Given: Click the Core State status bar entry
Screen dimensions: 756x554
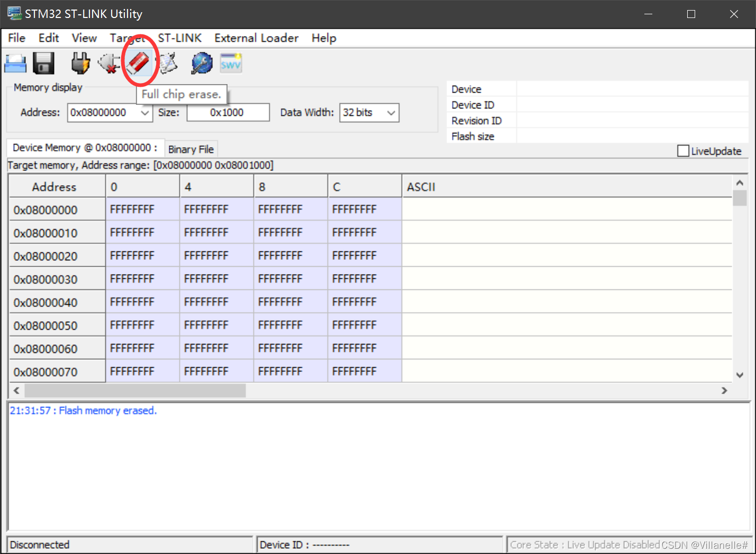Looking at the screenshot, I should coord(629,545).
